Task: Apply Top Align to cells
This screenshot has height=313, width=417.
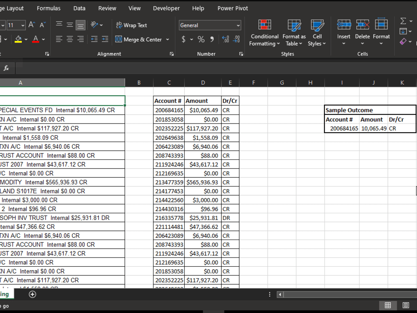Action: [x=59, y=25]
